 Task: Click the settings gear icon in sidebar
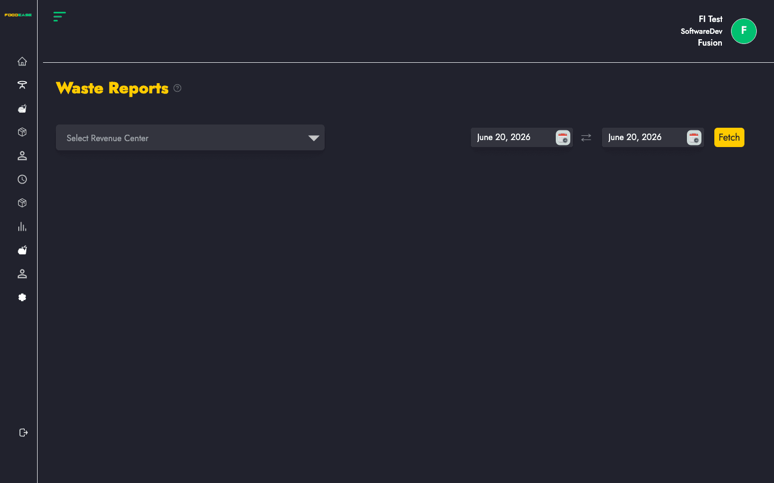(x=22, y=297)
